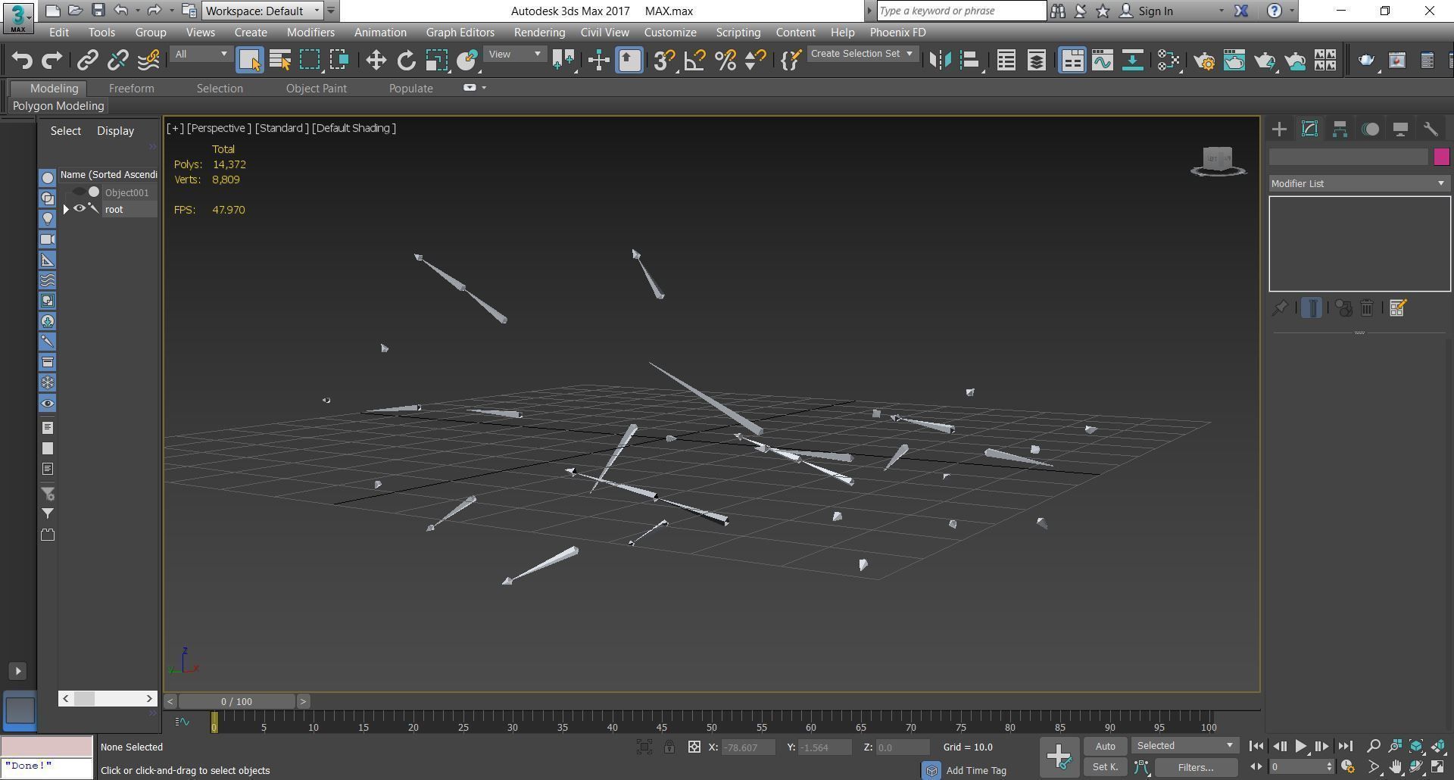Toggle Angle Snap
Viewport: 1454px width, 780px height.
coord(694,60)
